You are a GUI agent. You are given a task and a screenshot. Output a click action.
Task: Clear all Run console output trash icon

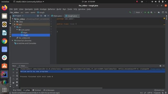17,85
